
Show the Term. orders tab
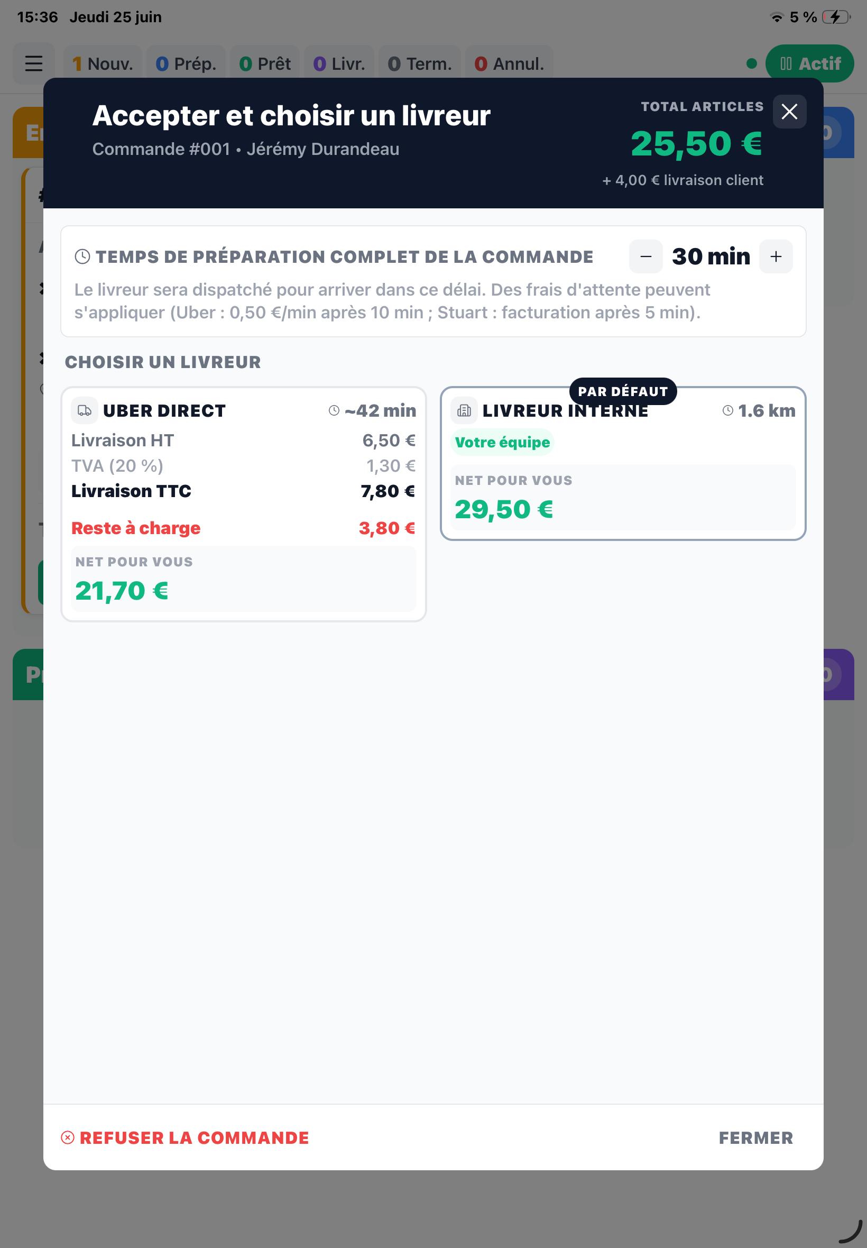pyautogui.click(x=419, y=64)
